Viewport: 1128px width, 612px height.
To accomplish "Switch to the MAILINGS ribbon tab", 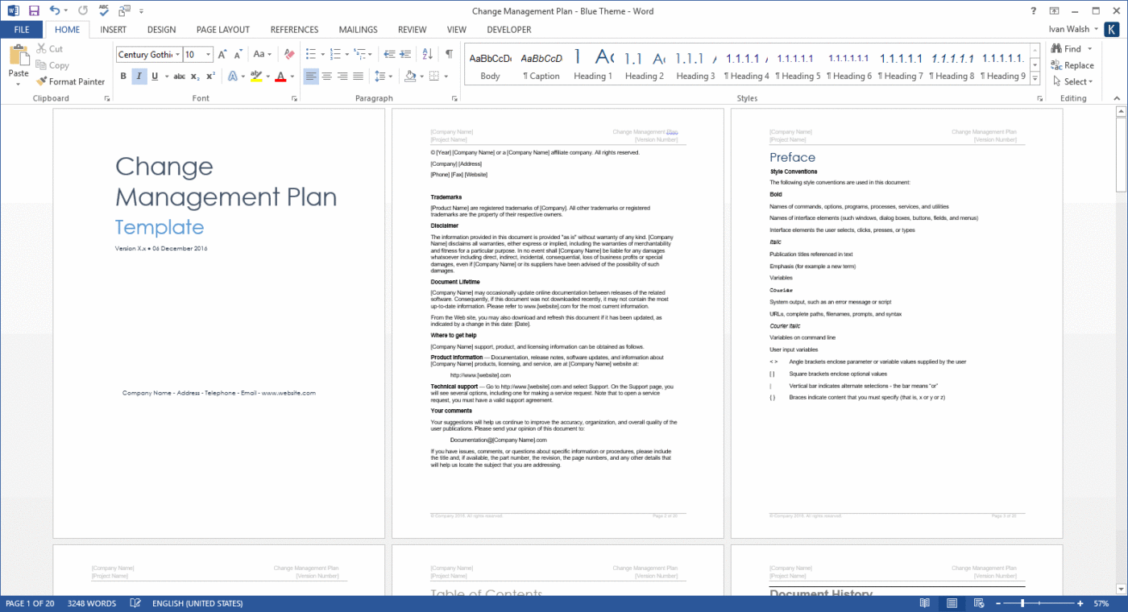I will click(x=358, y=30).
